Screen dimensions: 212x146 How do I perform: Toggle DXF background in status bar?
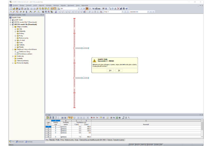coord(161,145)
